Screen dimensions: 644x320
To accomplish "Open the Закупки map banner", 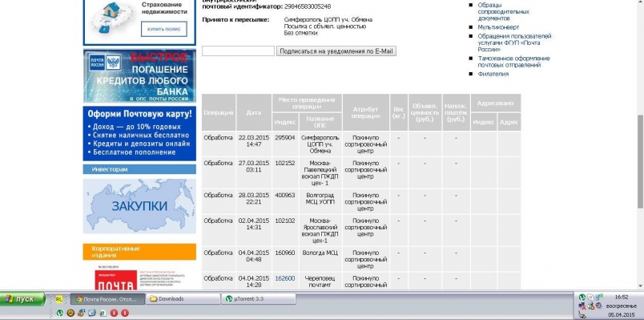I will coord(139,206).
